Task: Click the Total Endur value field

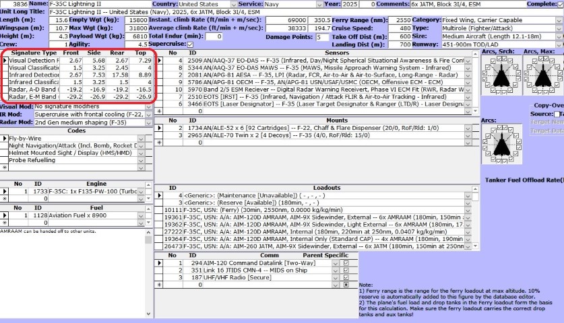Action: pos(214,36)
